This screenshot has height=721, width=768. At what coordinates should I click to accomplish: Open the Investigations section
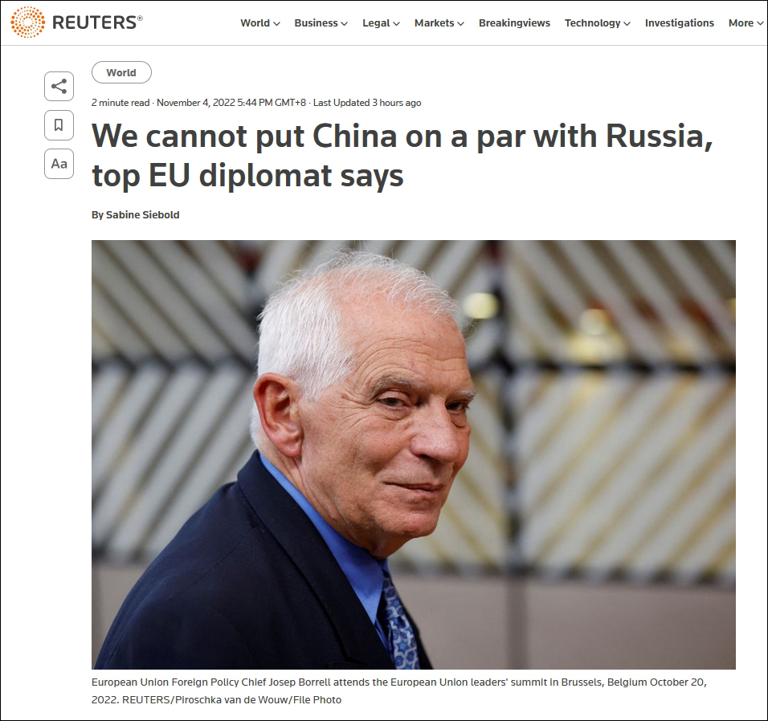(680, 23)
